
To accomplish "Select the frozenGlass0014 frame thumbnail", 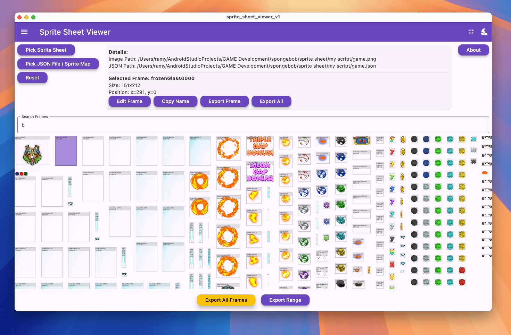I will (106, 263).
